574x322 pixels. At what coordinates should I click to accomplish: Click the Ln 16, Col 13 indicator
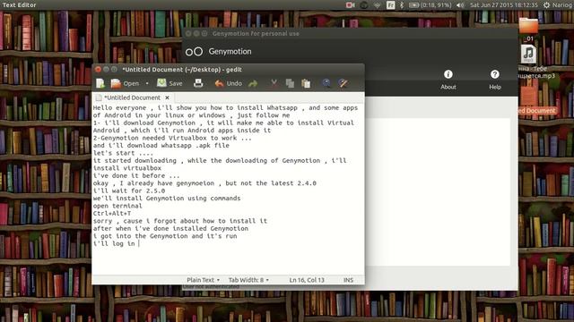(x=307, y=280)
